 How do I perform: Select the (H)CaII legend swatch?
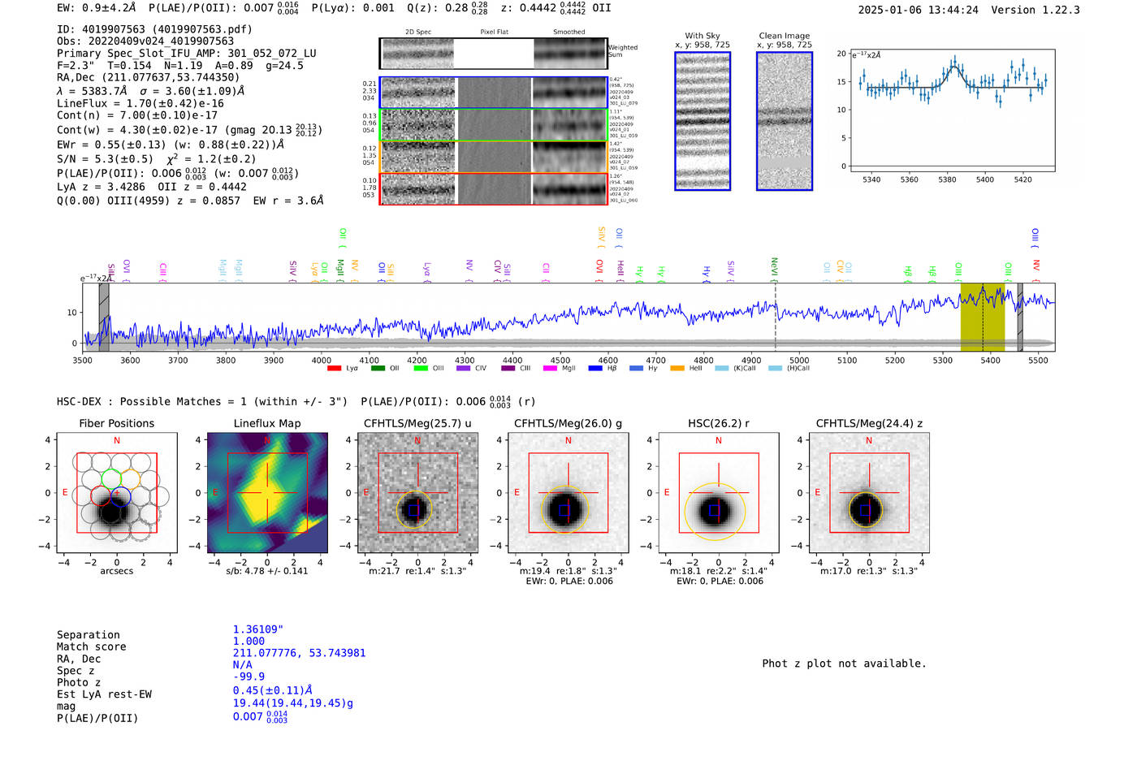point(775,369)
